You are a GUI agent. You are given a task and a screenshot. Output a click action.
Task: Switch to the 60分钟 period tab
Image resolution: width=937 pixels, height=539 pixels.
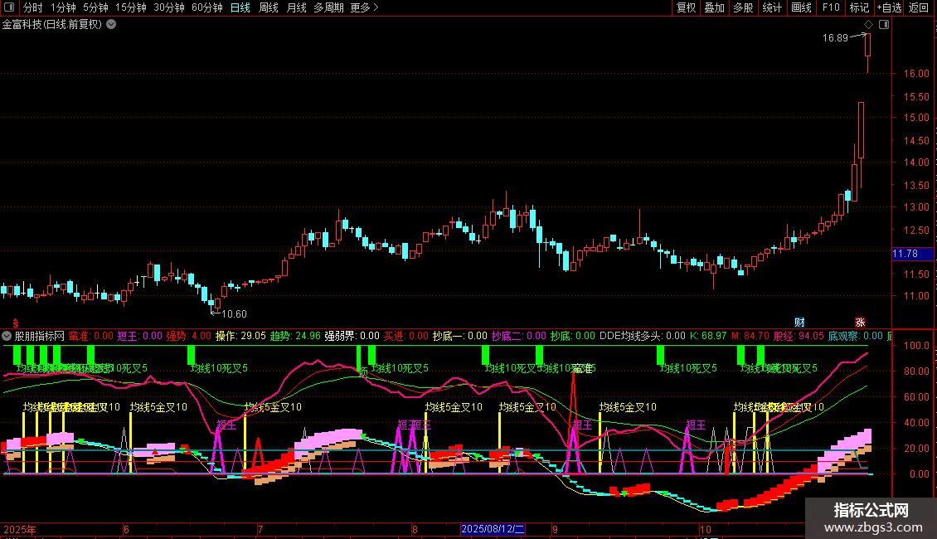click(206, 7)
